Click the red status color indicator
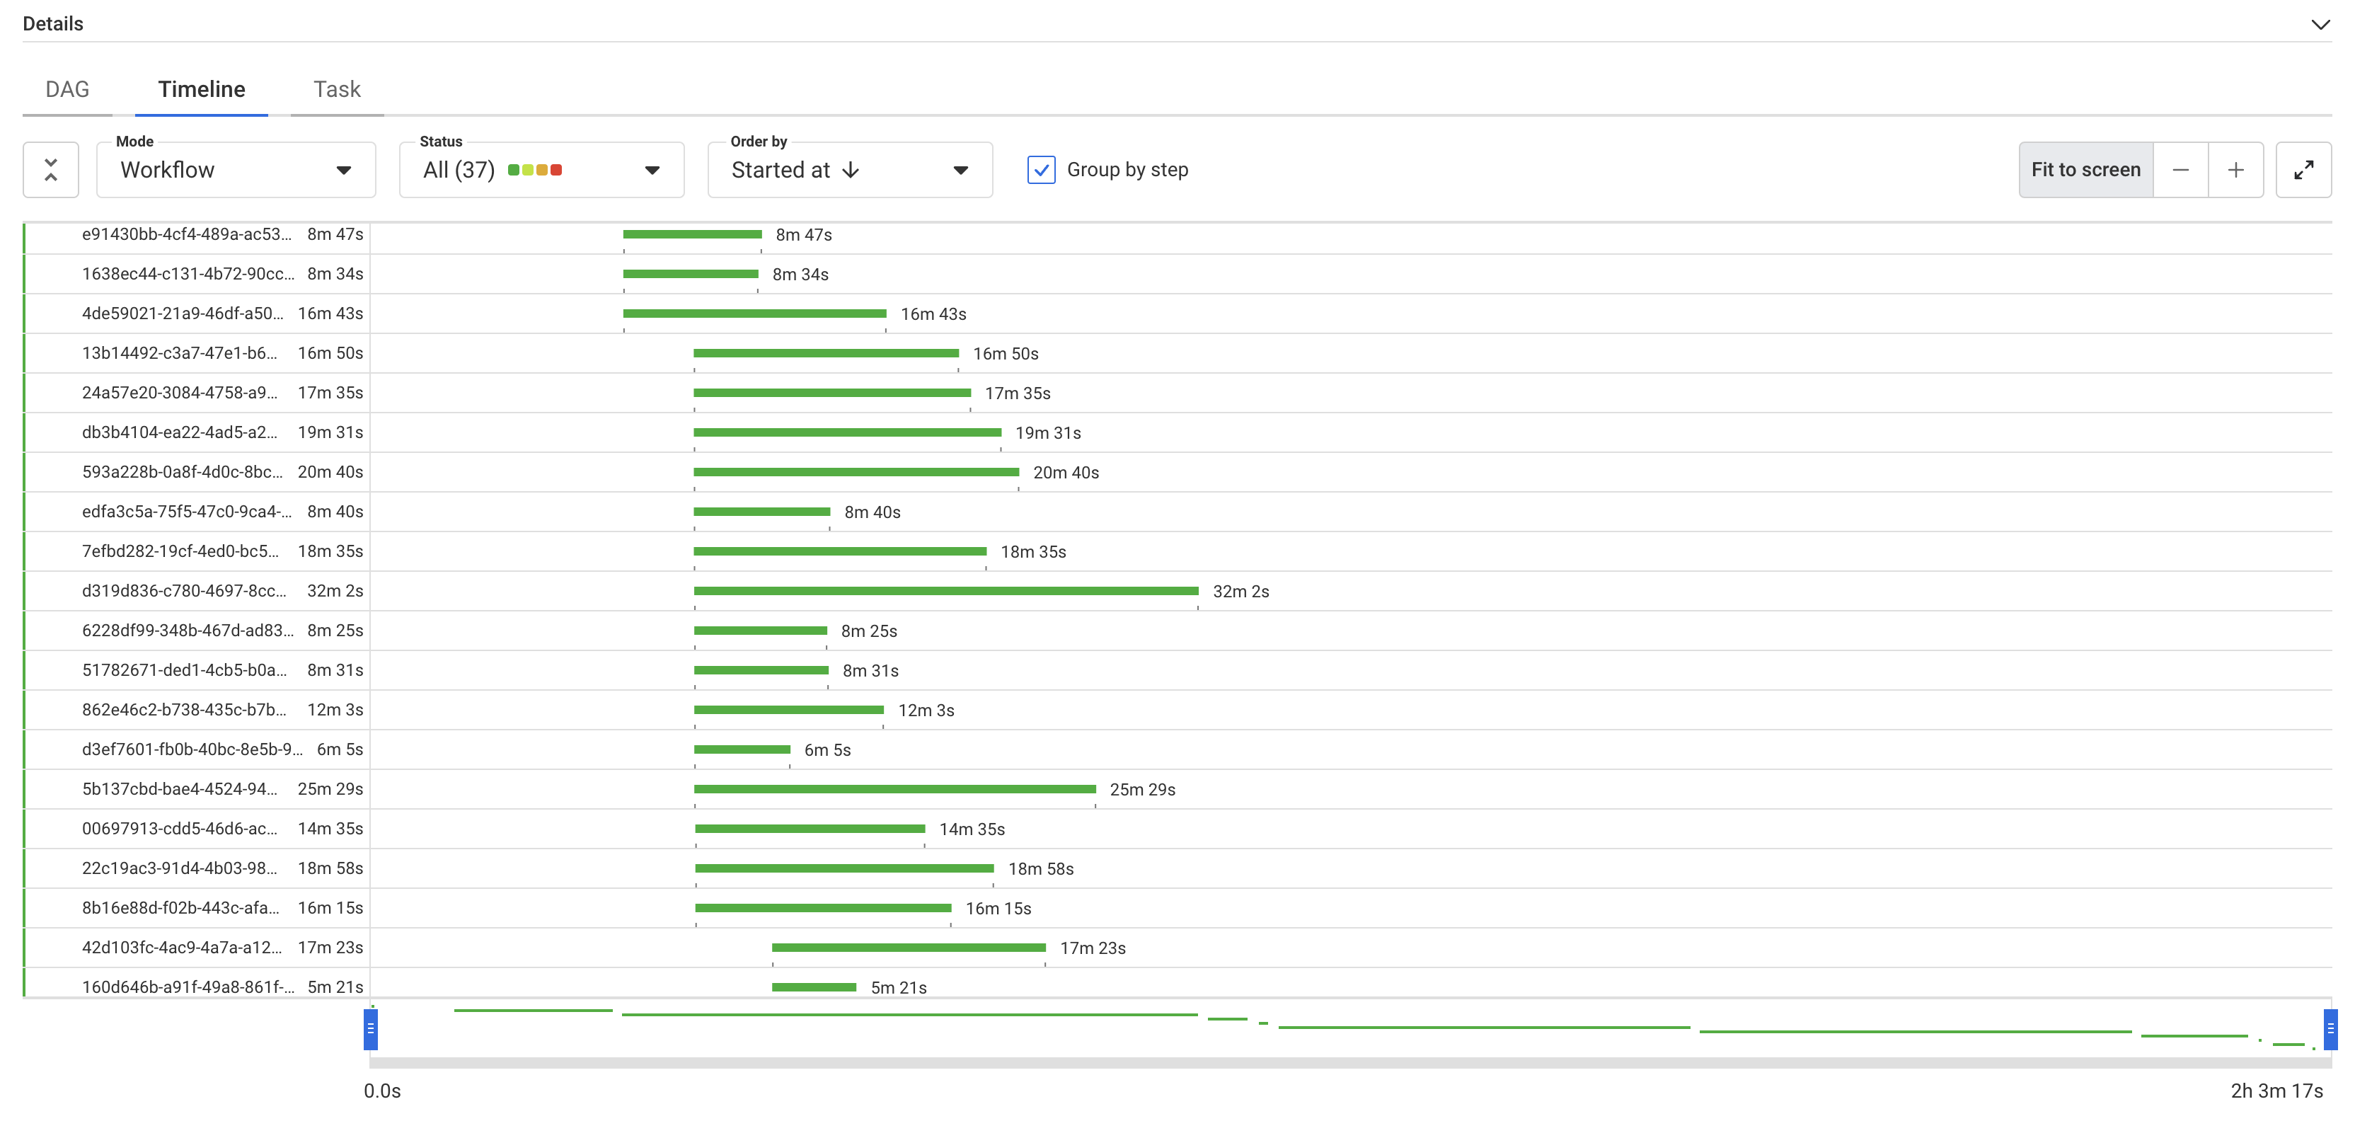Viewport: 2355px width, 1121px height. pos(555,170)
